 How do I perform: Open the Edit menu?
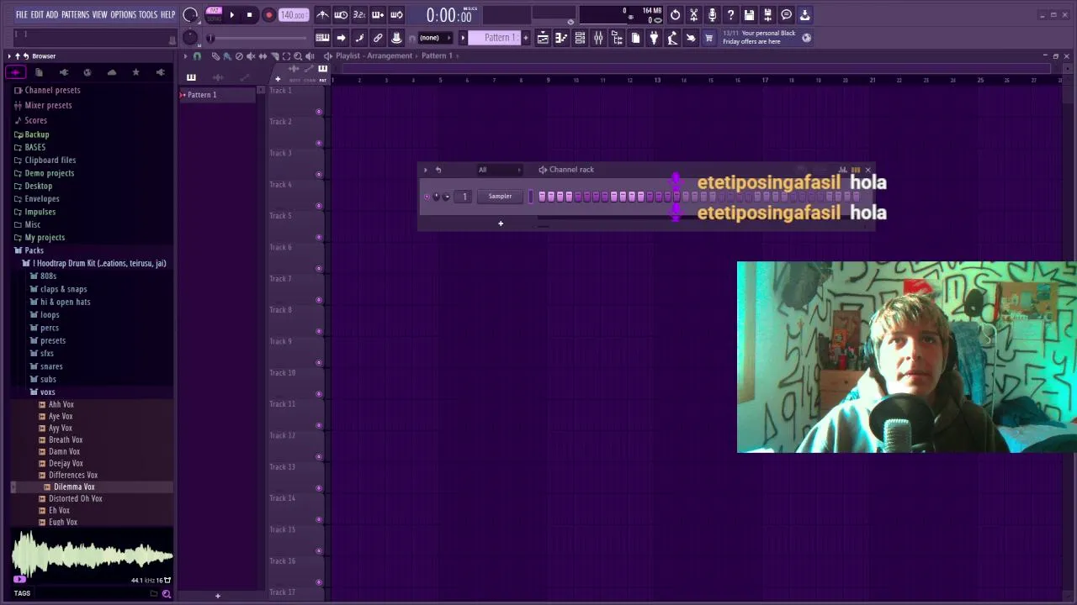tap(37, 15)
